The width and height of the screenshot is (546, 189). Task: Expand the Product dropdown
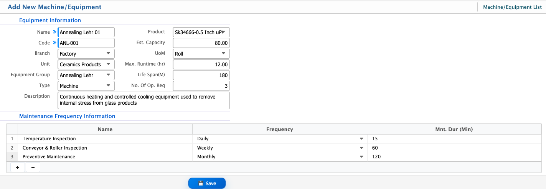click(201, 32)
